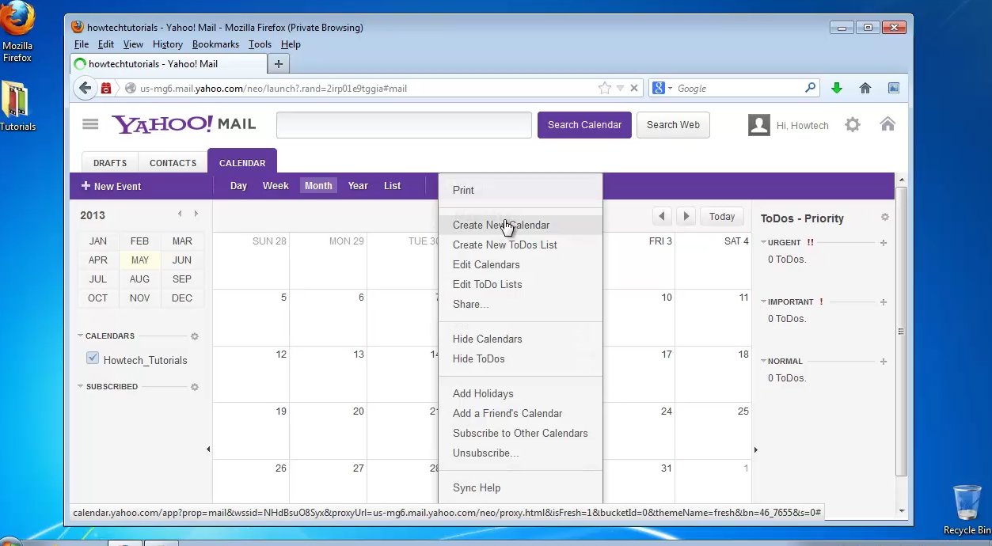This screenshot has width=992, height=546.
Task: Switch calendar to List view
Action: coord(393,185)
